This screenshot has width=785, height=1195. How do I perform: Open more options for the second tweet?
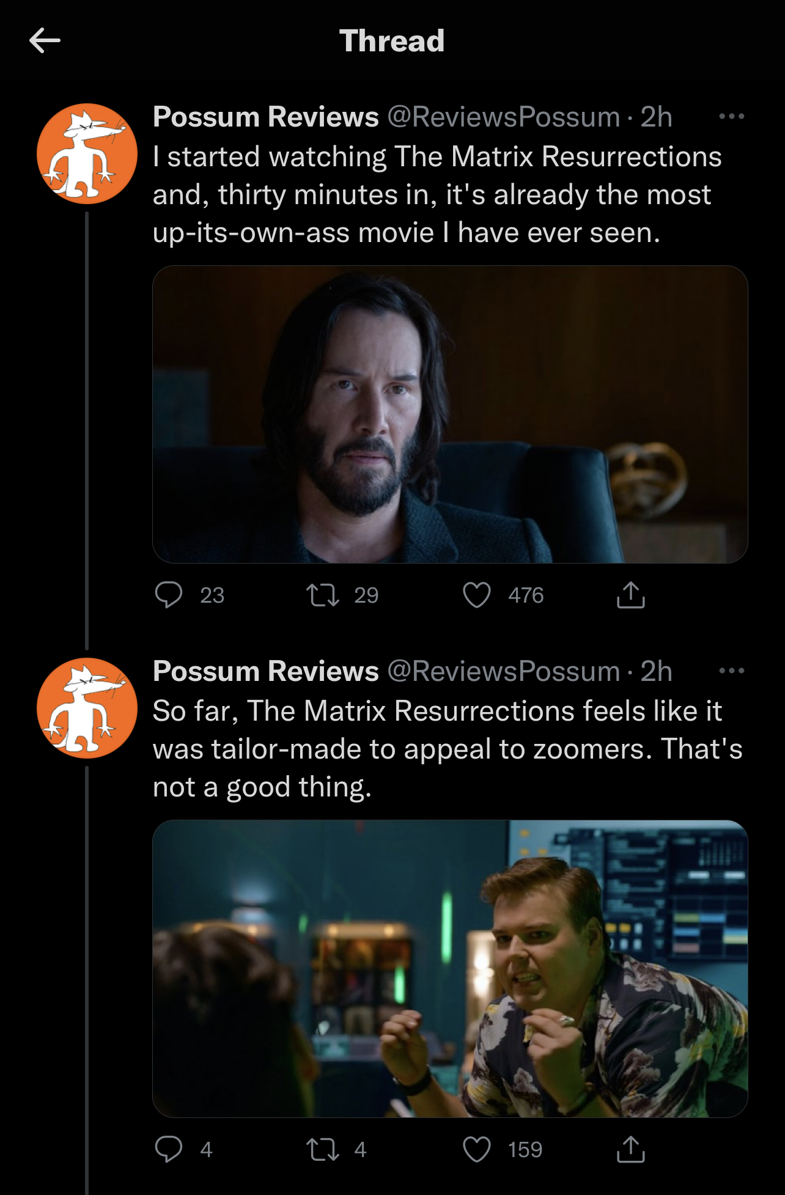coord(732,671)
